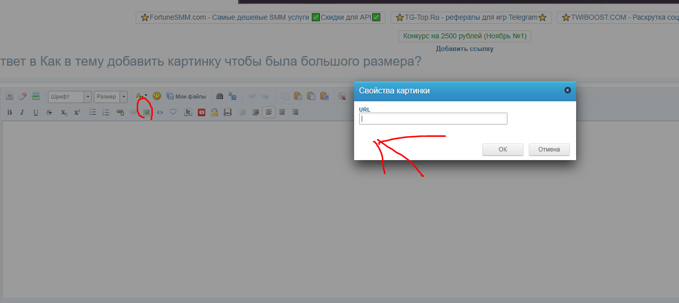Screen dimensions: 679x303
Task: Toggle bold formatting
Action: [x=10, y=112]
